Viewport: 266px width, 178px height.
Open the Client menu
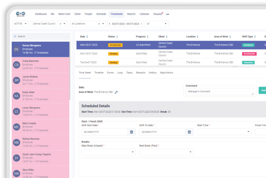(x=77, y=14)
